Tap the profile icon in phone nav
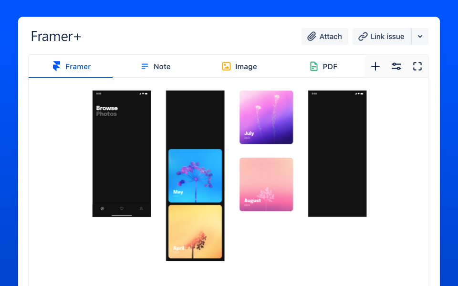The width and height of the screenshot is (458, 286). click(x=141, y=208)
